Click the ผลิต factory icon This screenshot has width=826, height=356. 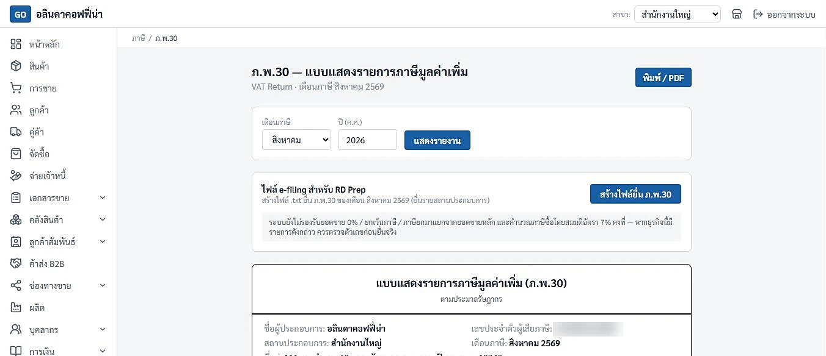point(16,308)
